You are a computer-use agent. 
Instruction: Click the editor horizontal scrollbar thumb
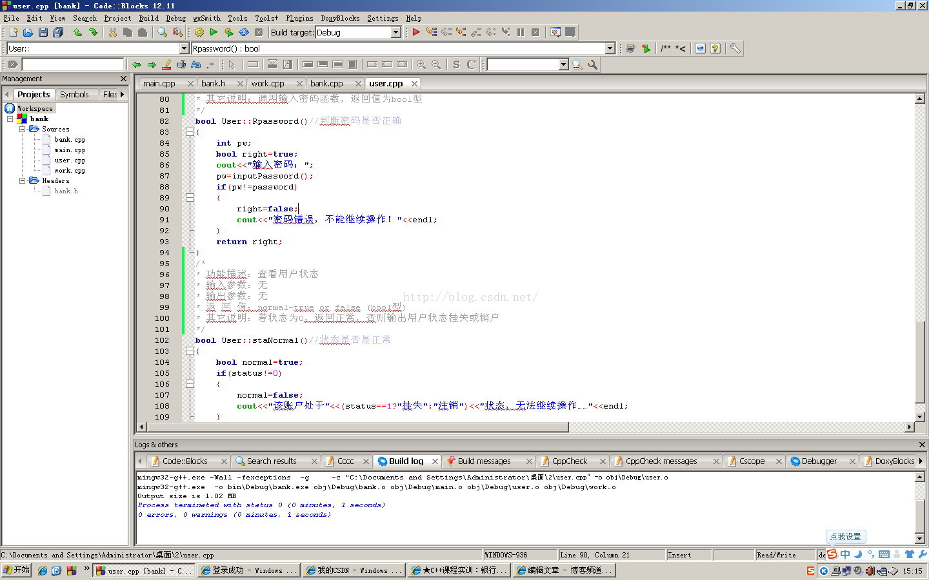coord(357,427)
